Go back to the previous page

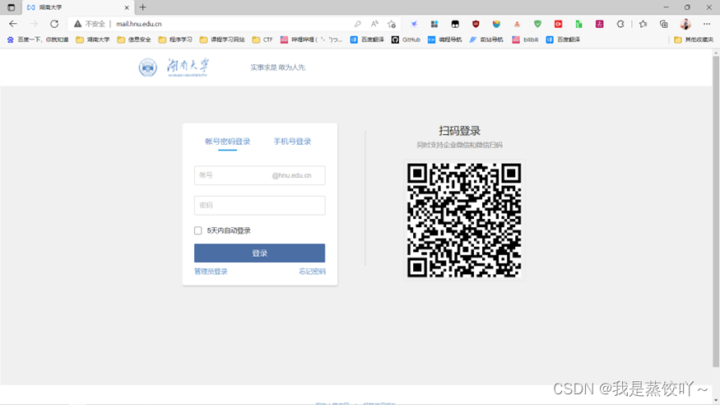(x=13, y=24)
